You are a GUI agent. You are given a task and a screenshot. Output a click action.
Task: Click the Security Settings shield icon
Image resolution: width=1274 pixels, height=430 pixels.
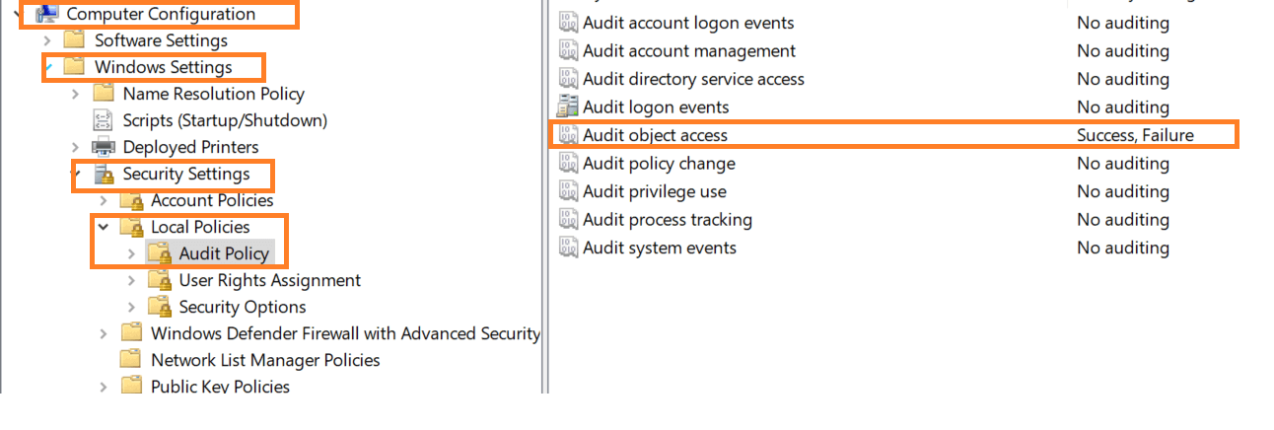(104, 175)
